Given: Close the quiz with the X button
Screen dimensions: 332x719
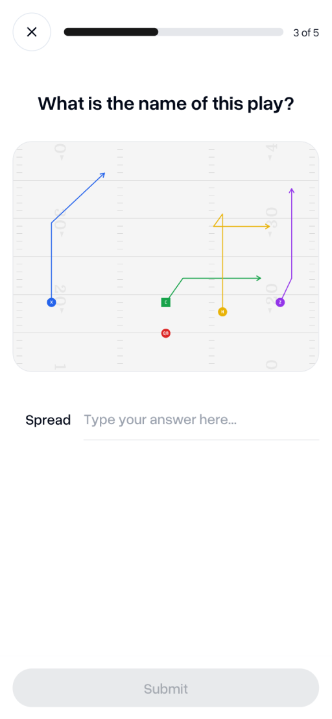Looking at the screenshot, I should [x=32, y=32].
